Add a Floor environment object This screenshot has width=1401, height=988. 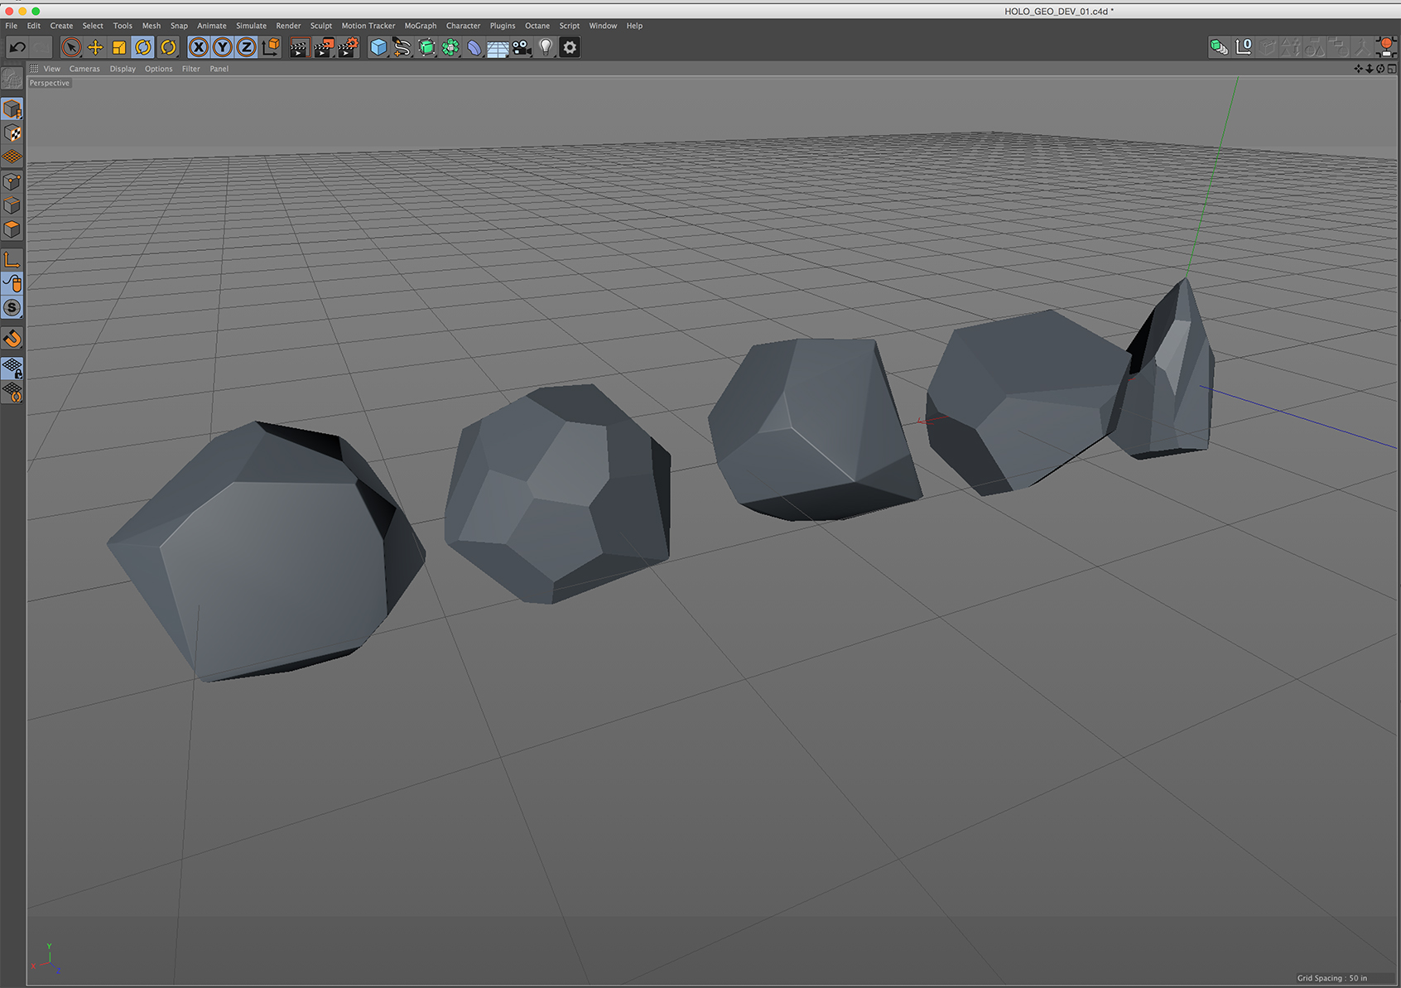[498, 47]
